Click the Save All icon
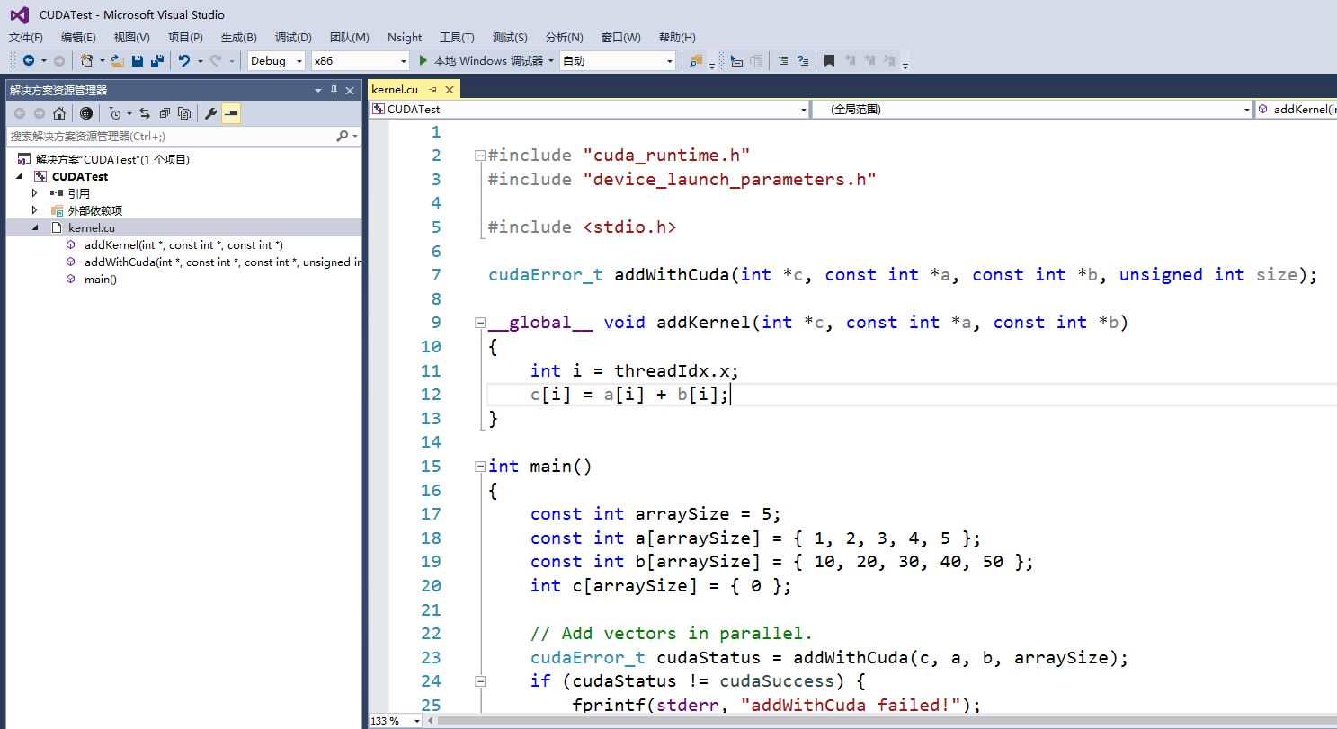The width and height of the screenshot is (1337, 729). [x=157, y=60]
